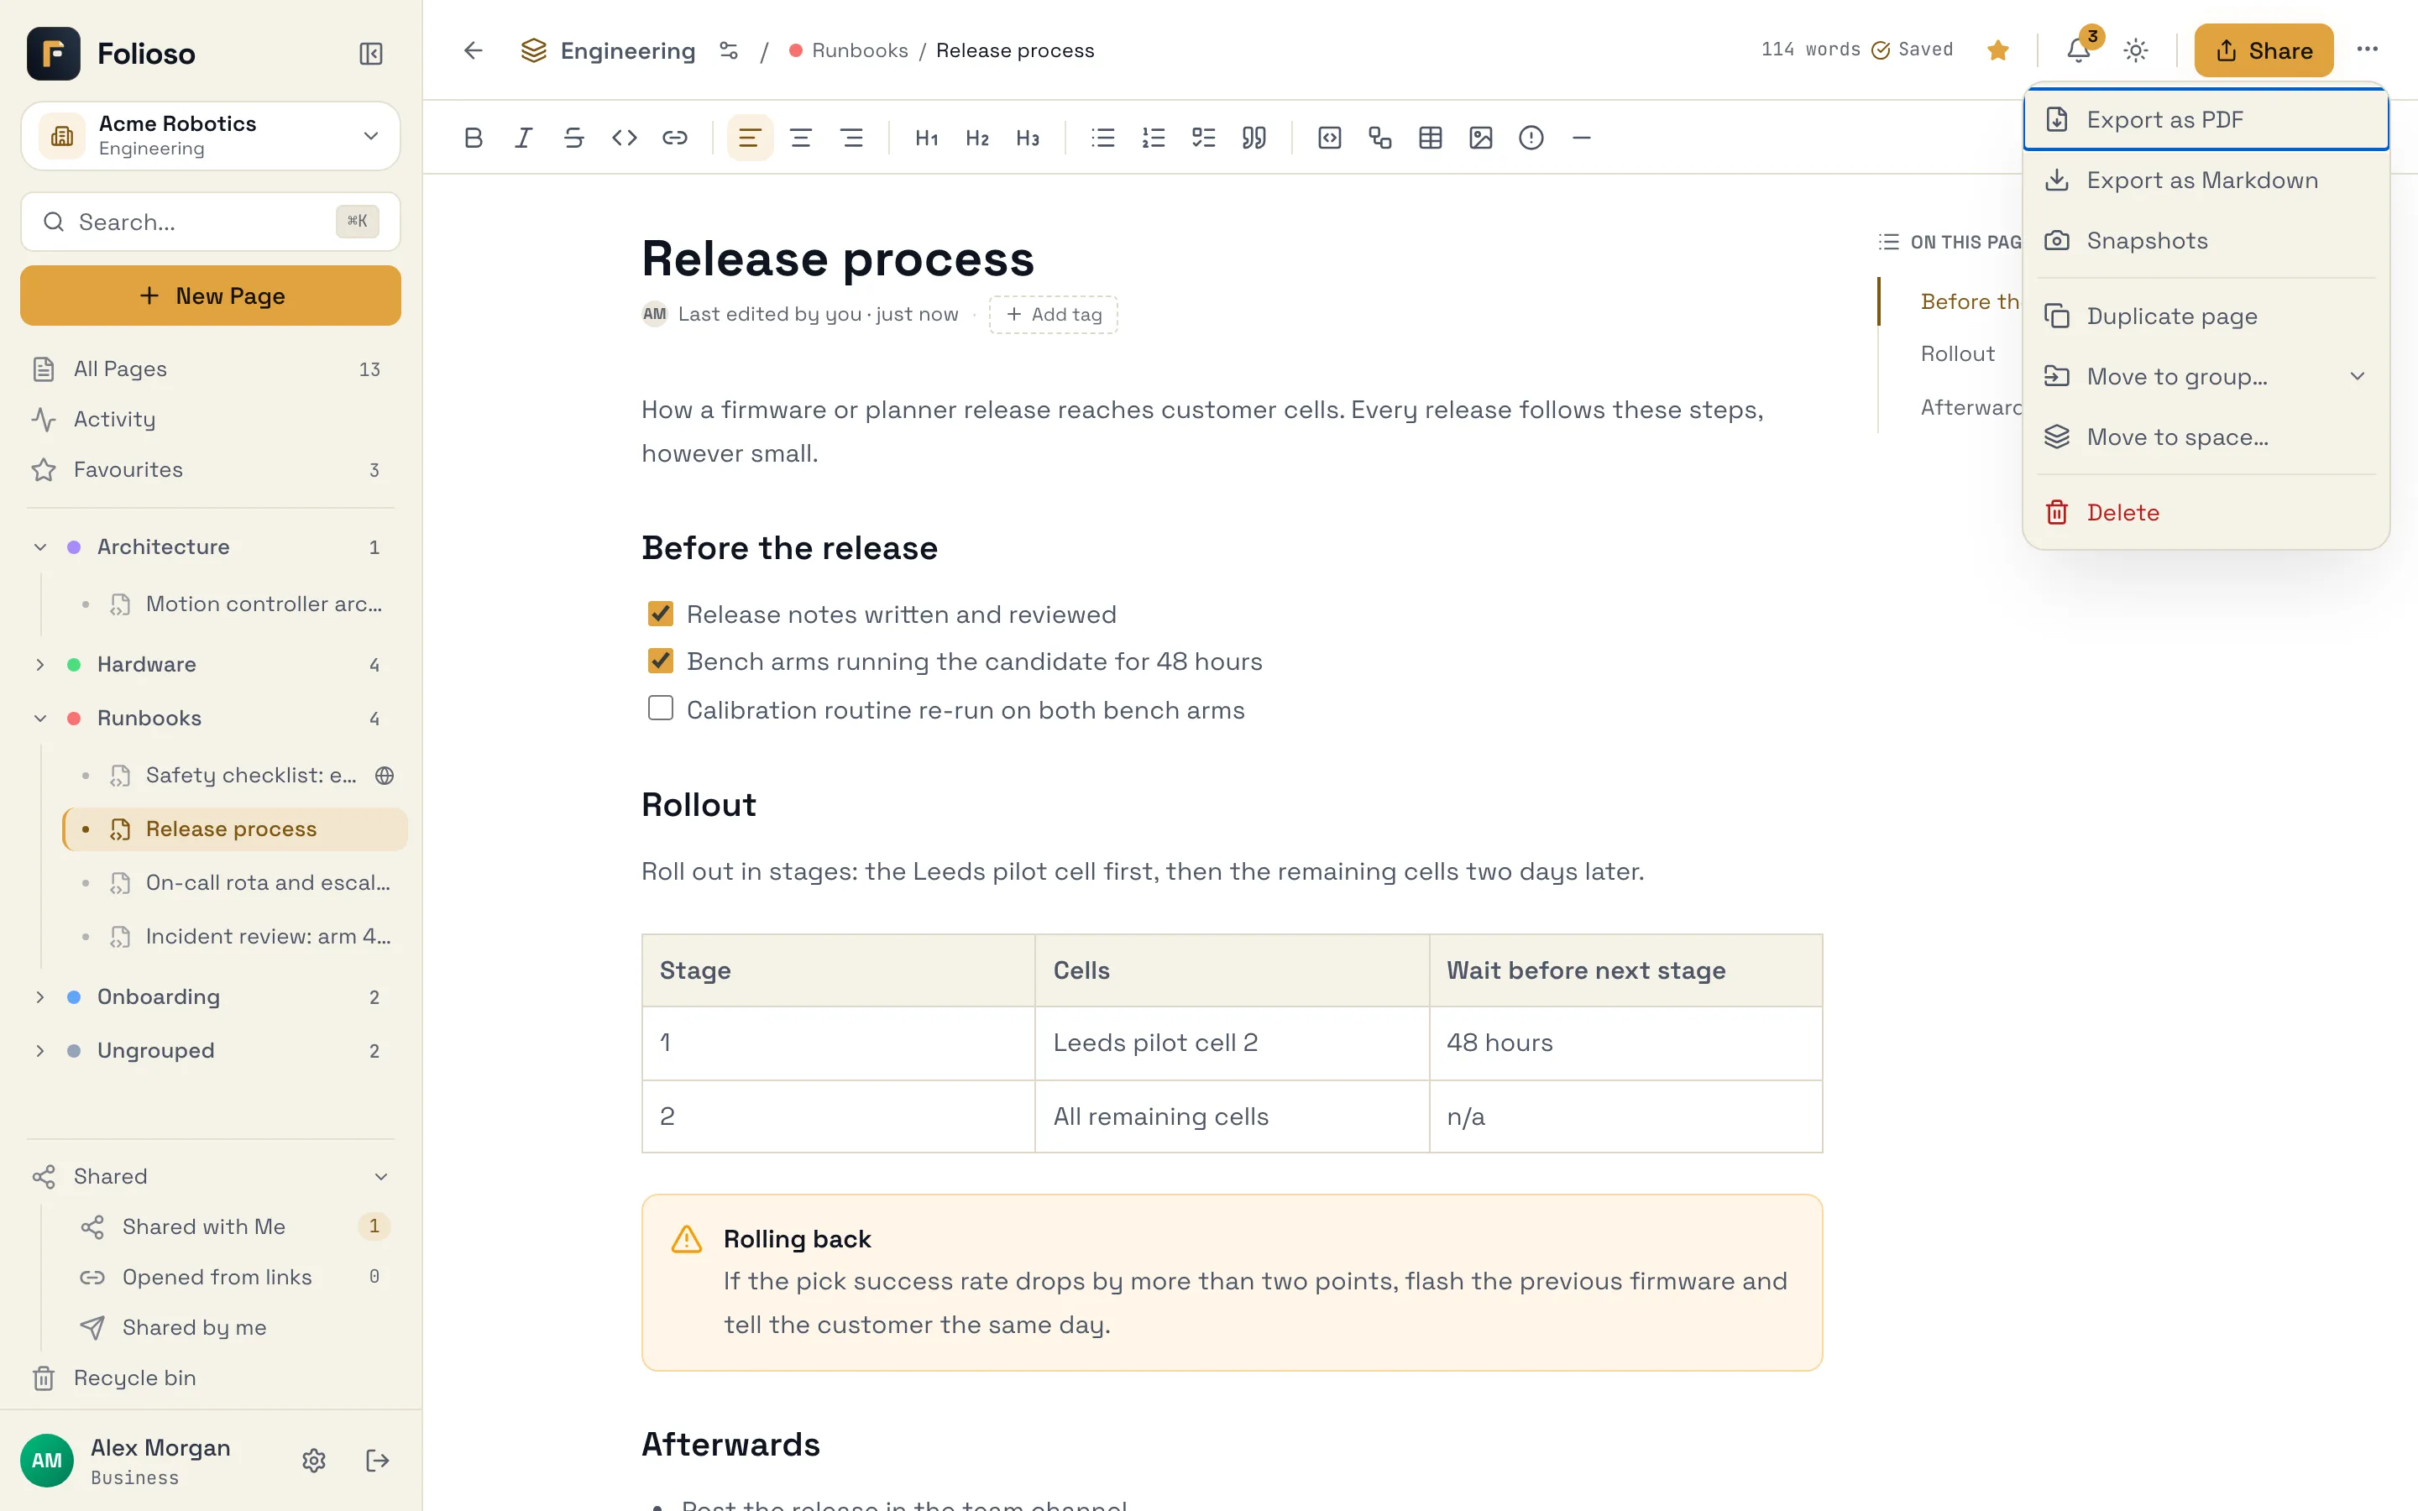This screenshot has width=2418, height=1511.
Task: Insert a link from the toolbar
Action: [674, 138]
